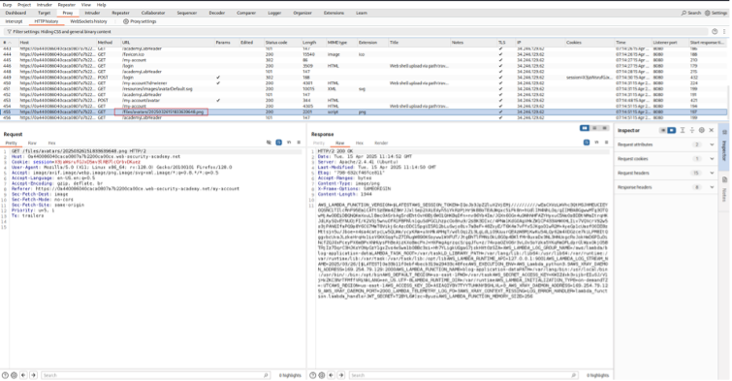Switch to the Dashboard tab

[x=16, y=13]
